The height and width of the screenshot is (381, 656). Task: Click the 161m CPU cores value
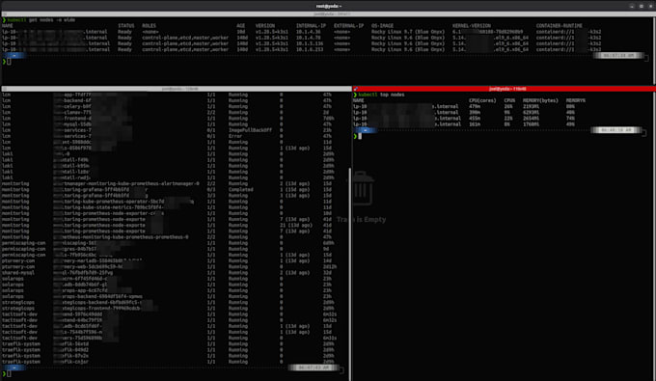click(x=475, y=124)
